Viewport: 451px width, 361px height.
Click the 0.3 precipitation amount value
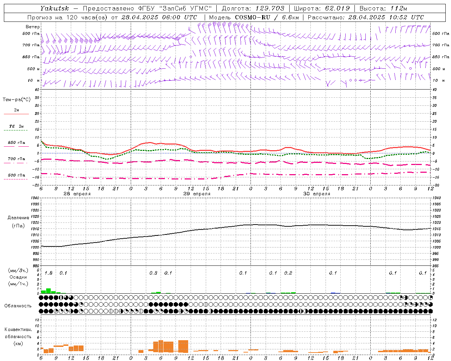(153, 273)
